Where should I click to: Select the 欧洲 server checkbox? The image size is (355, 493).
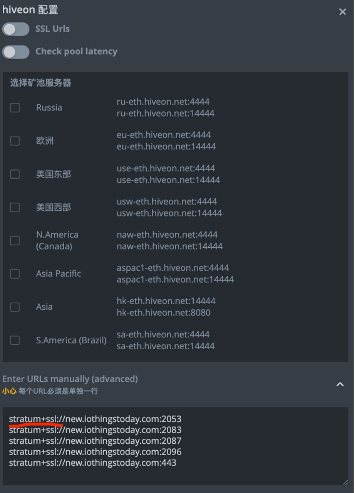point(15,141)
